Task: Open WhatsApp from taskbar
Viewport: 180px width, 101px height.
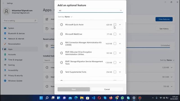Action: coord(122,98)
